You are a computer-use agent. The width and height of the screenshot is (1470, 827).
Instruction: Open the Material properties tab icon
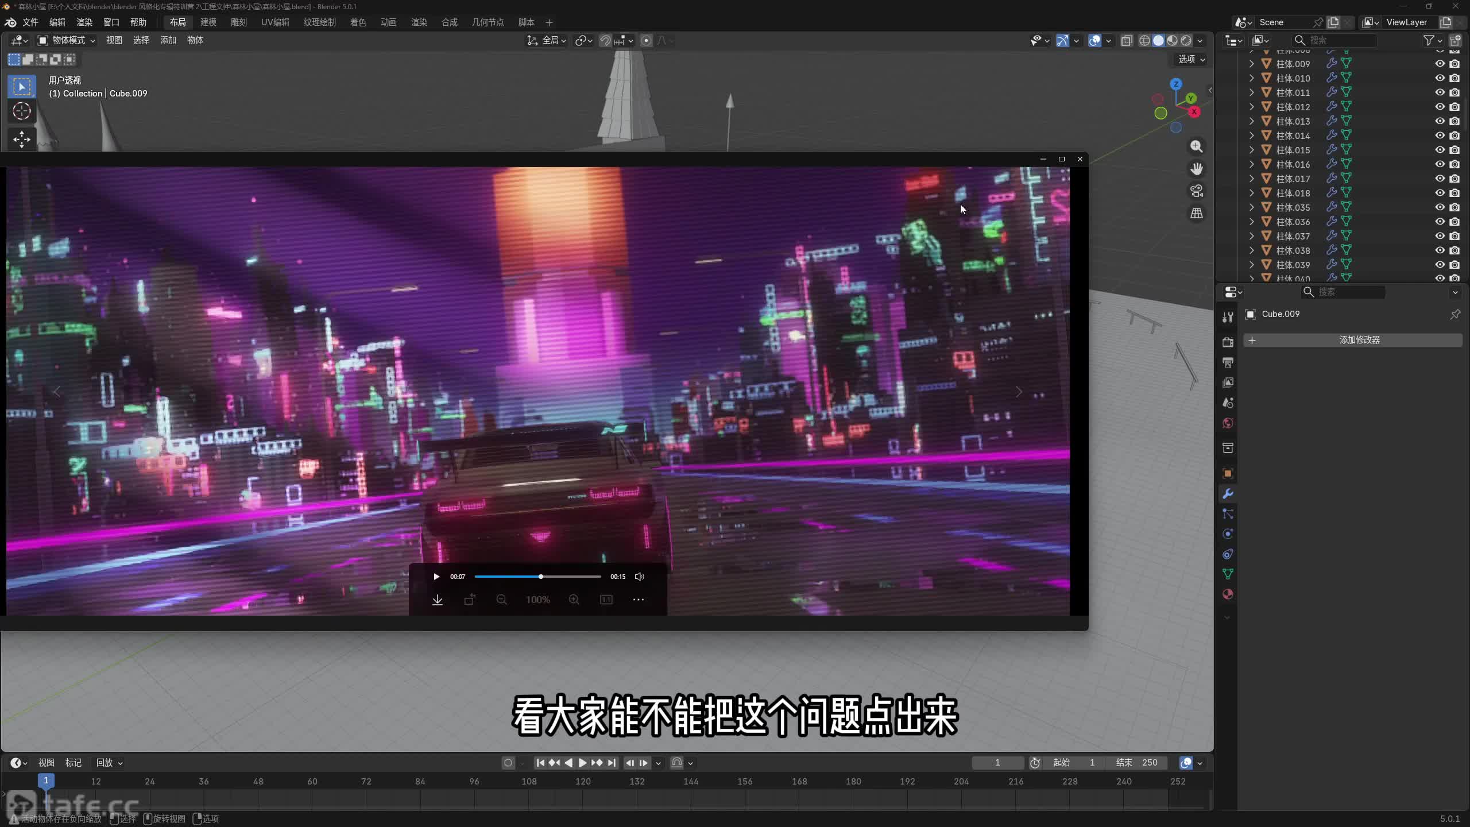(1228, 594)
